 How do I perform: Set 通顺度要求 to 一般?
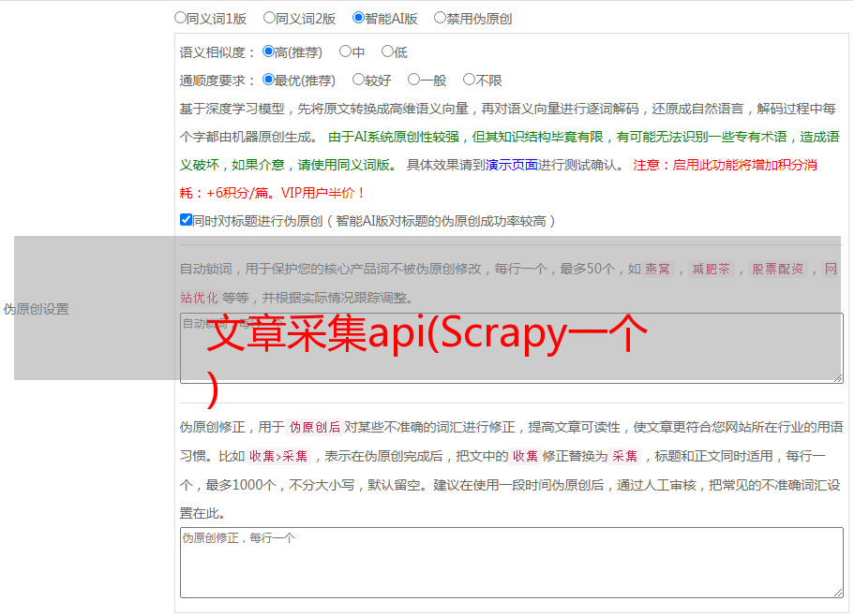413,80
